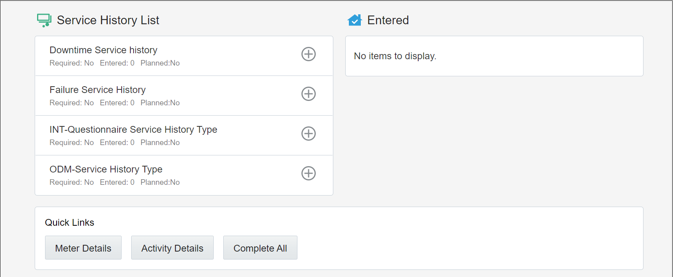Open the ODM-Service History Type list item
Viewport: 673px width, 277px height.
106,169
